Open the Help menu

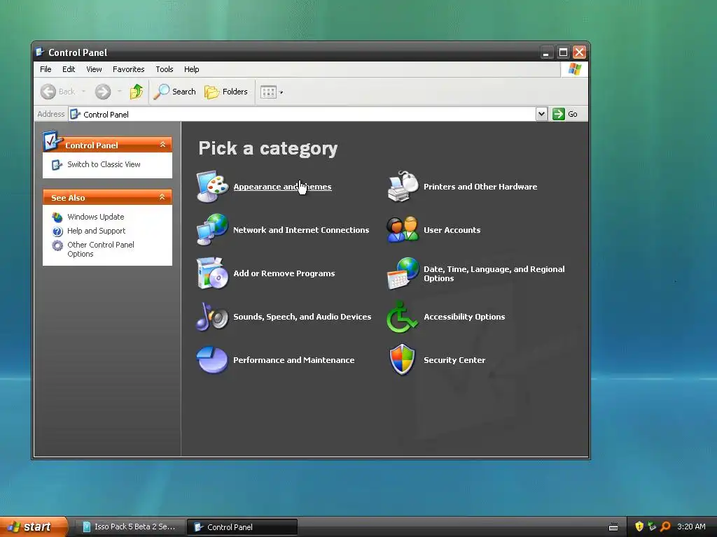click(x=192, y=69)
